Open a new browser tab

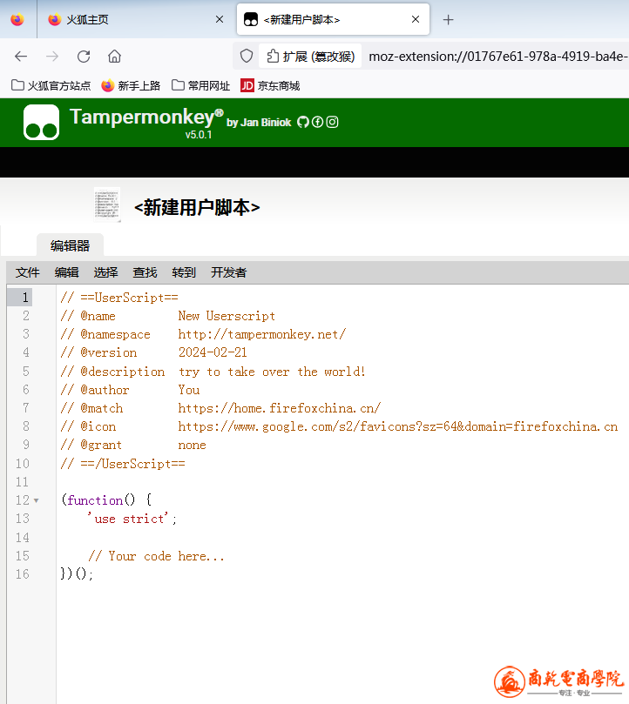click(x=449, y=20)
